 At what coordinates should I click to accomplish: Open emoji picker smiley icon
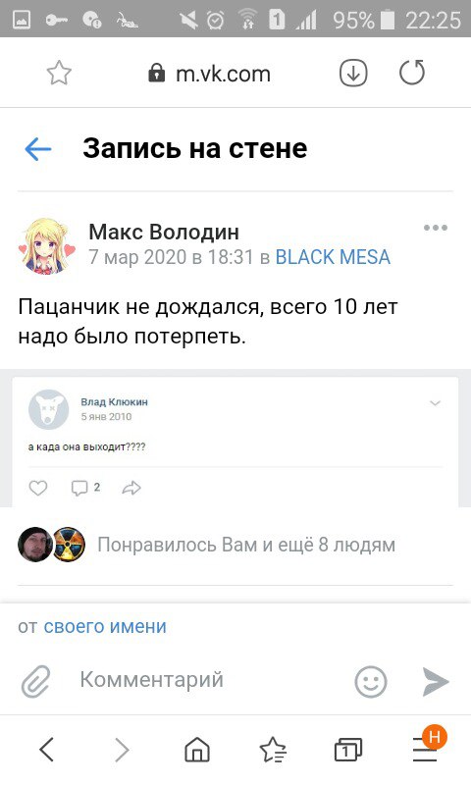click(x=370, y=681)
